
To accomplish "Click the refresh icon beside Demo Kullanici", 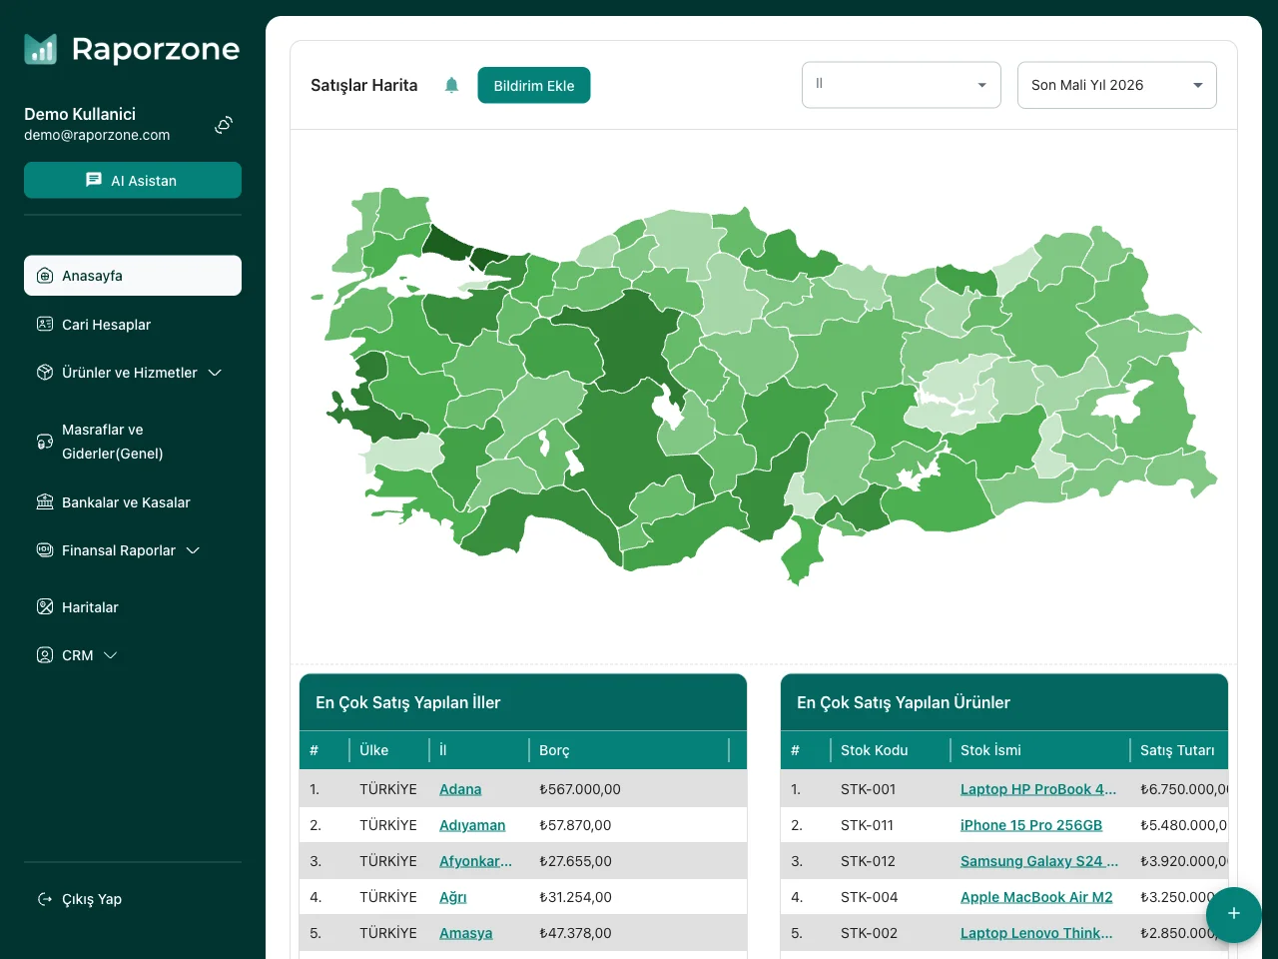I will click(223, 124).
